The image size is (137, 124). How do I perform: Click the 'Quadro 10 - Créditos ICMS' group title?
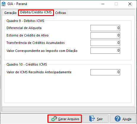click(x=27, y=64)
